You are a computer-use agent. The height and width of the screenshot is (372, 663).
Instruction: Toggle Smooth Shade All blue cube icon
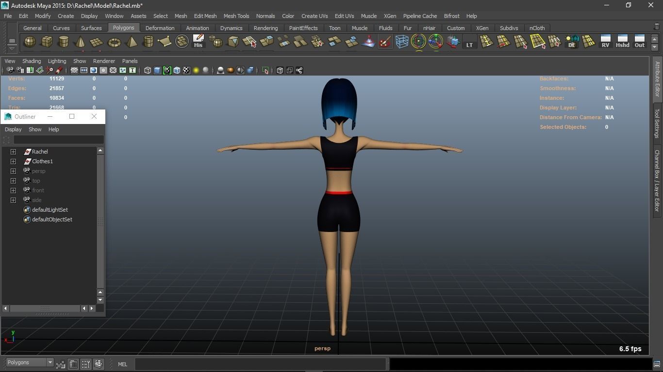click(157, 70)
